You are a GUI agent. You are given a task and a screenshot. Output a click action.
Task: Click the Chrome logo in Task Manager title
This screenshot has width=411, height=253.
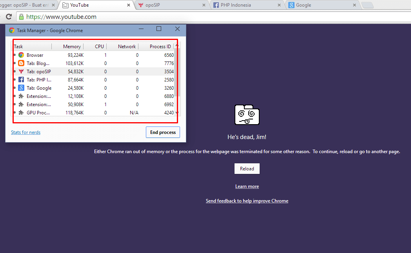pyautogui.click(x=12, y=30)
